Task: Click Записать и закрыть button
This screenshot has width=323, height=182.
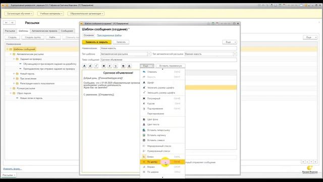Action: click(x=96, y=42)
